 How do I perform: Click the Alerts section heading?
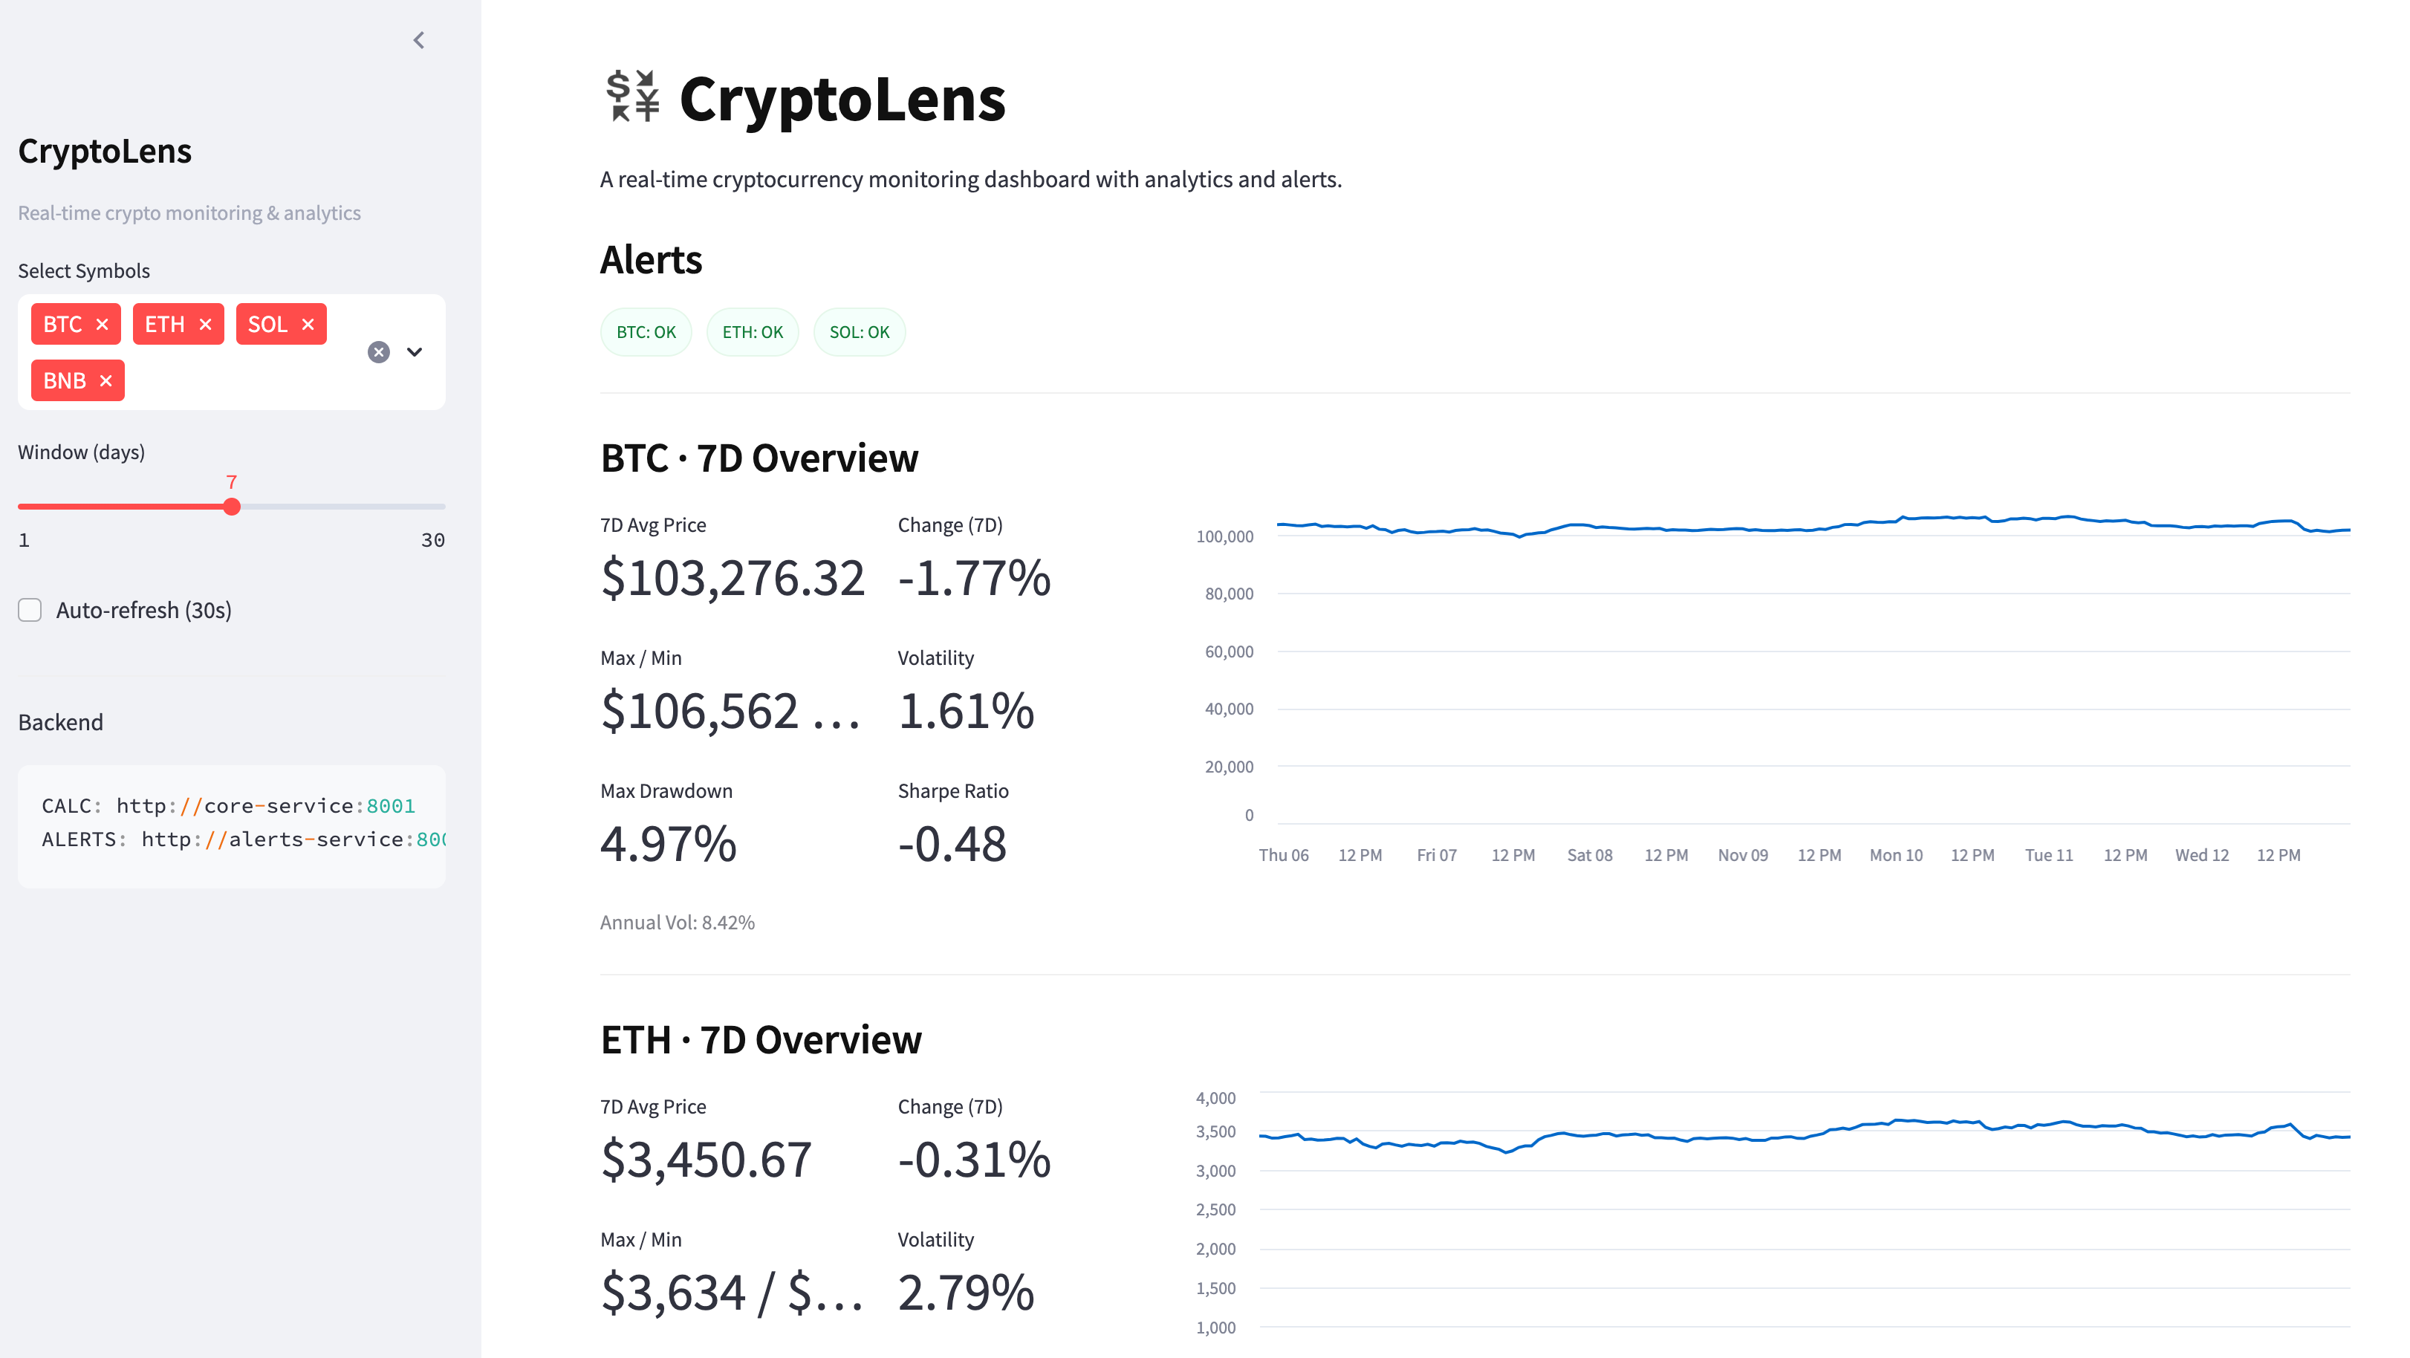pyautogui.click(x=651, y=260)
